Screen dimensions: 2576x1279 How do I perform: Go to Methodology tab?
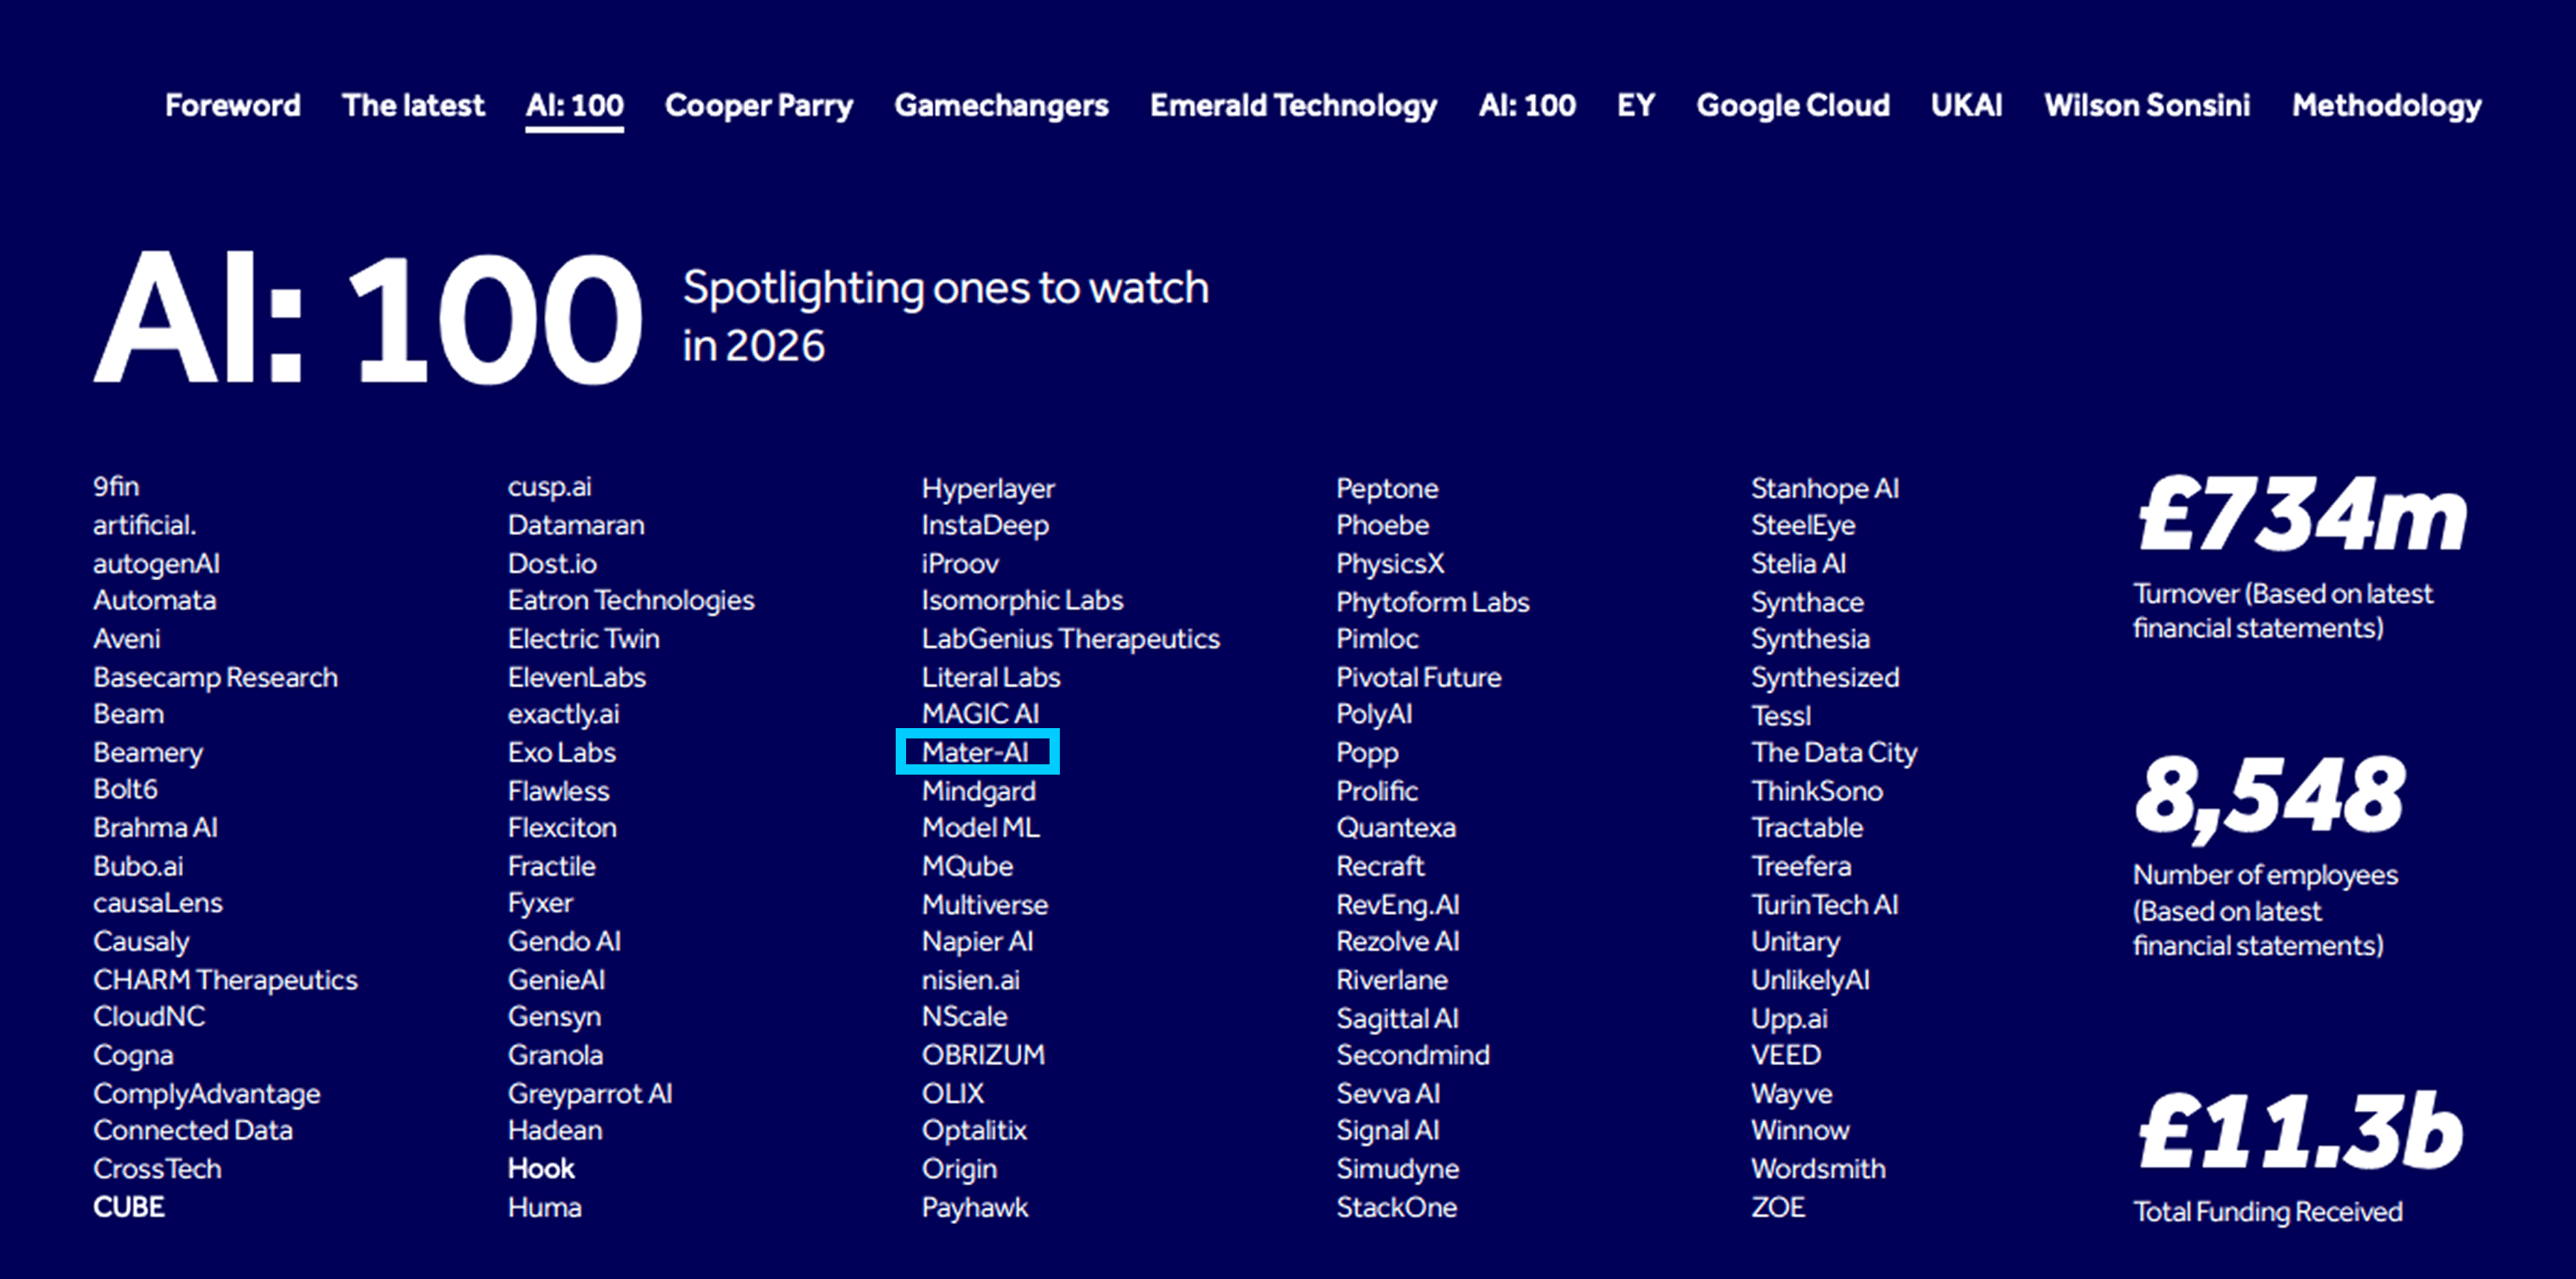tap(2386, 106)
